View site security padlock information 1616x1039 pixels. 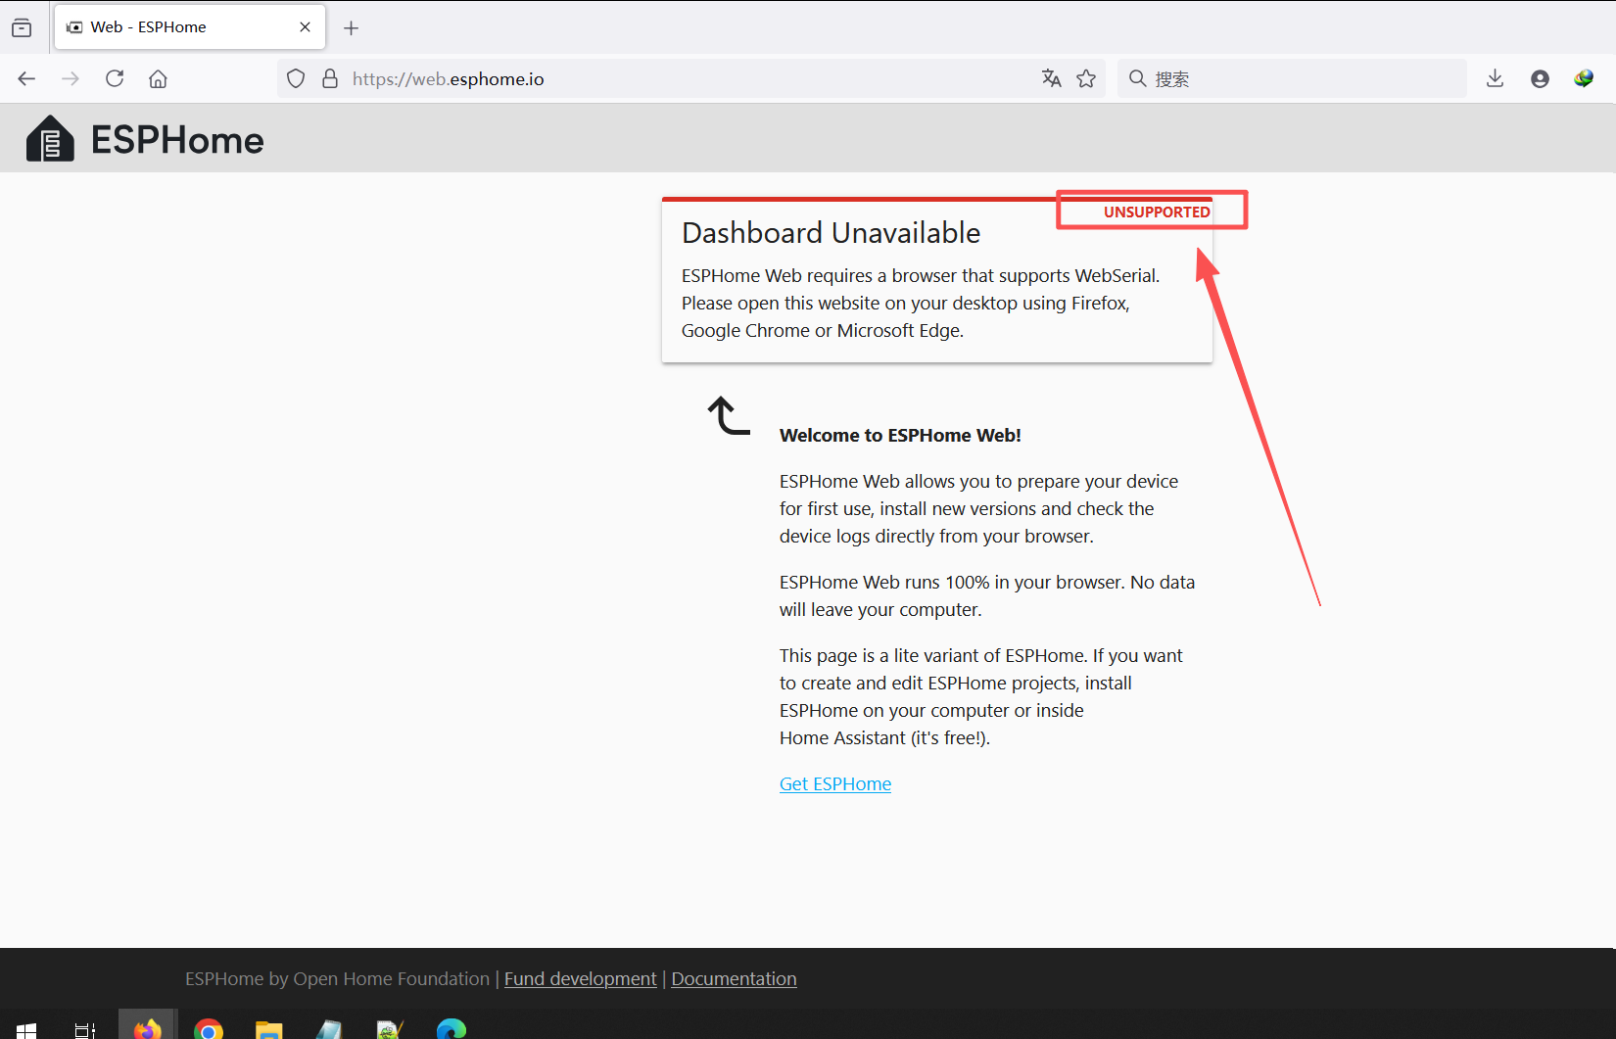pos(330,79)
